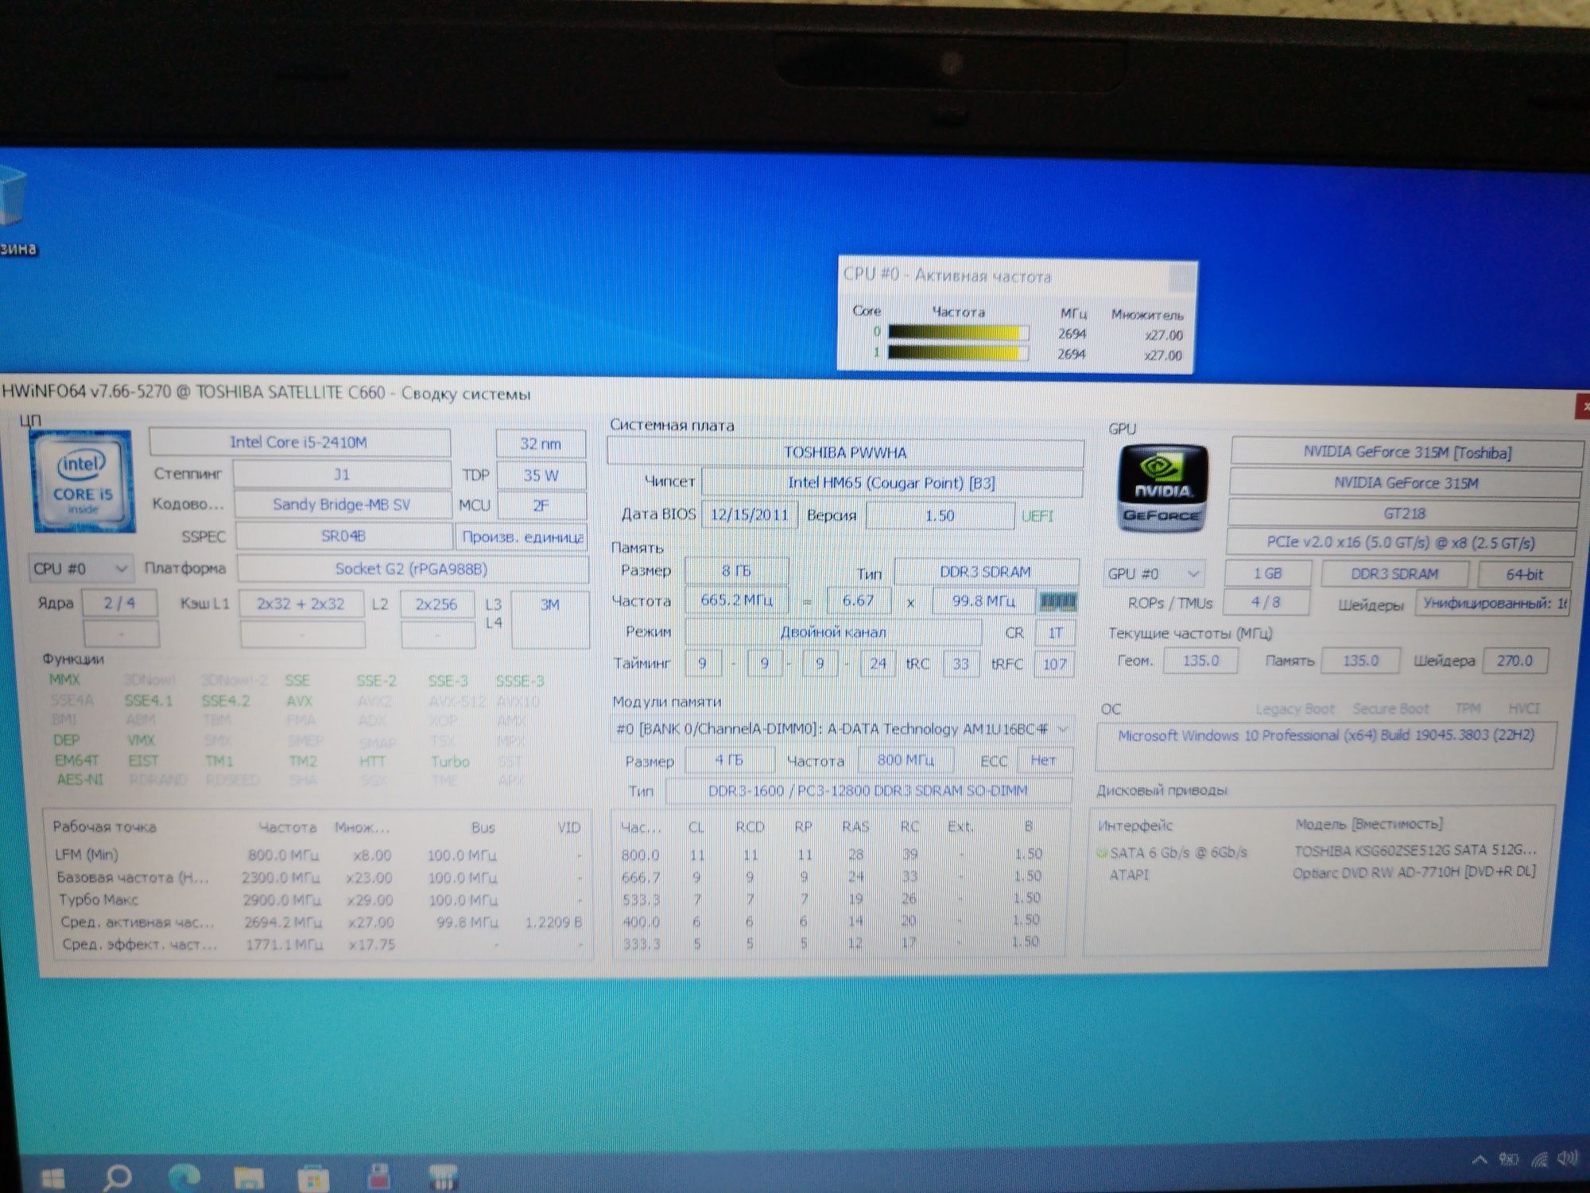Click the 35 W TDP field
Image resolution: width=1590 pixels, height=1193 pixels.
pyautogui.click(x=541, y=475)
